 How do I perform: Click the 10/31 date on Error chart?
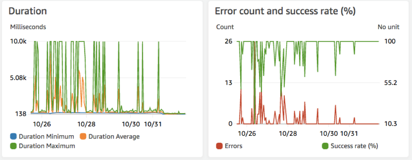[349, 133]
